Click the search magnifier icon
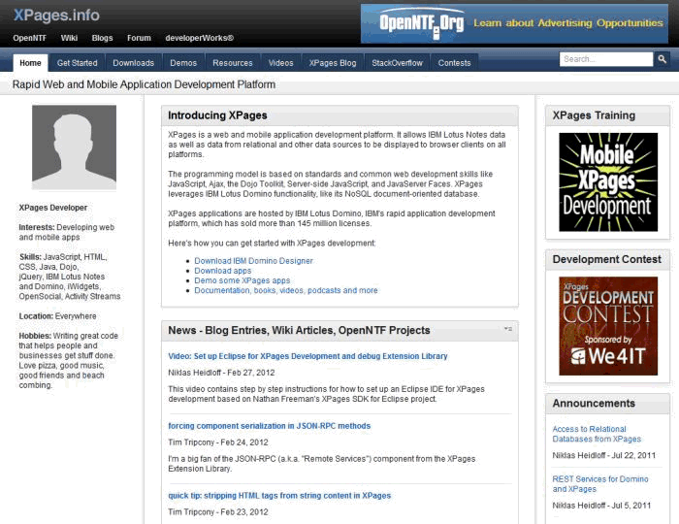Screen dimensions: 679x524 662,59
